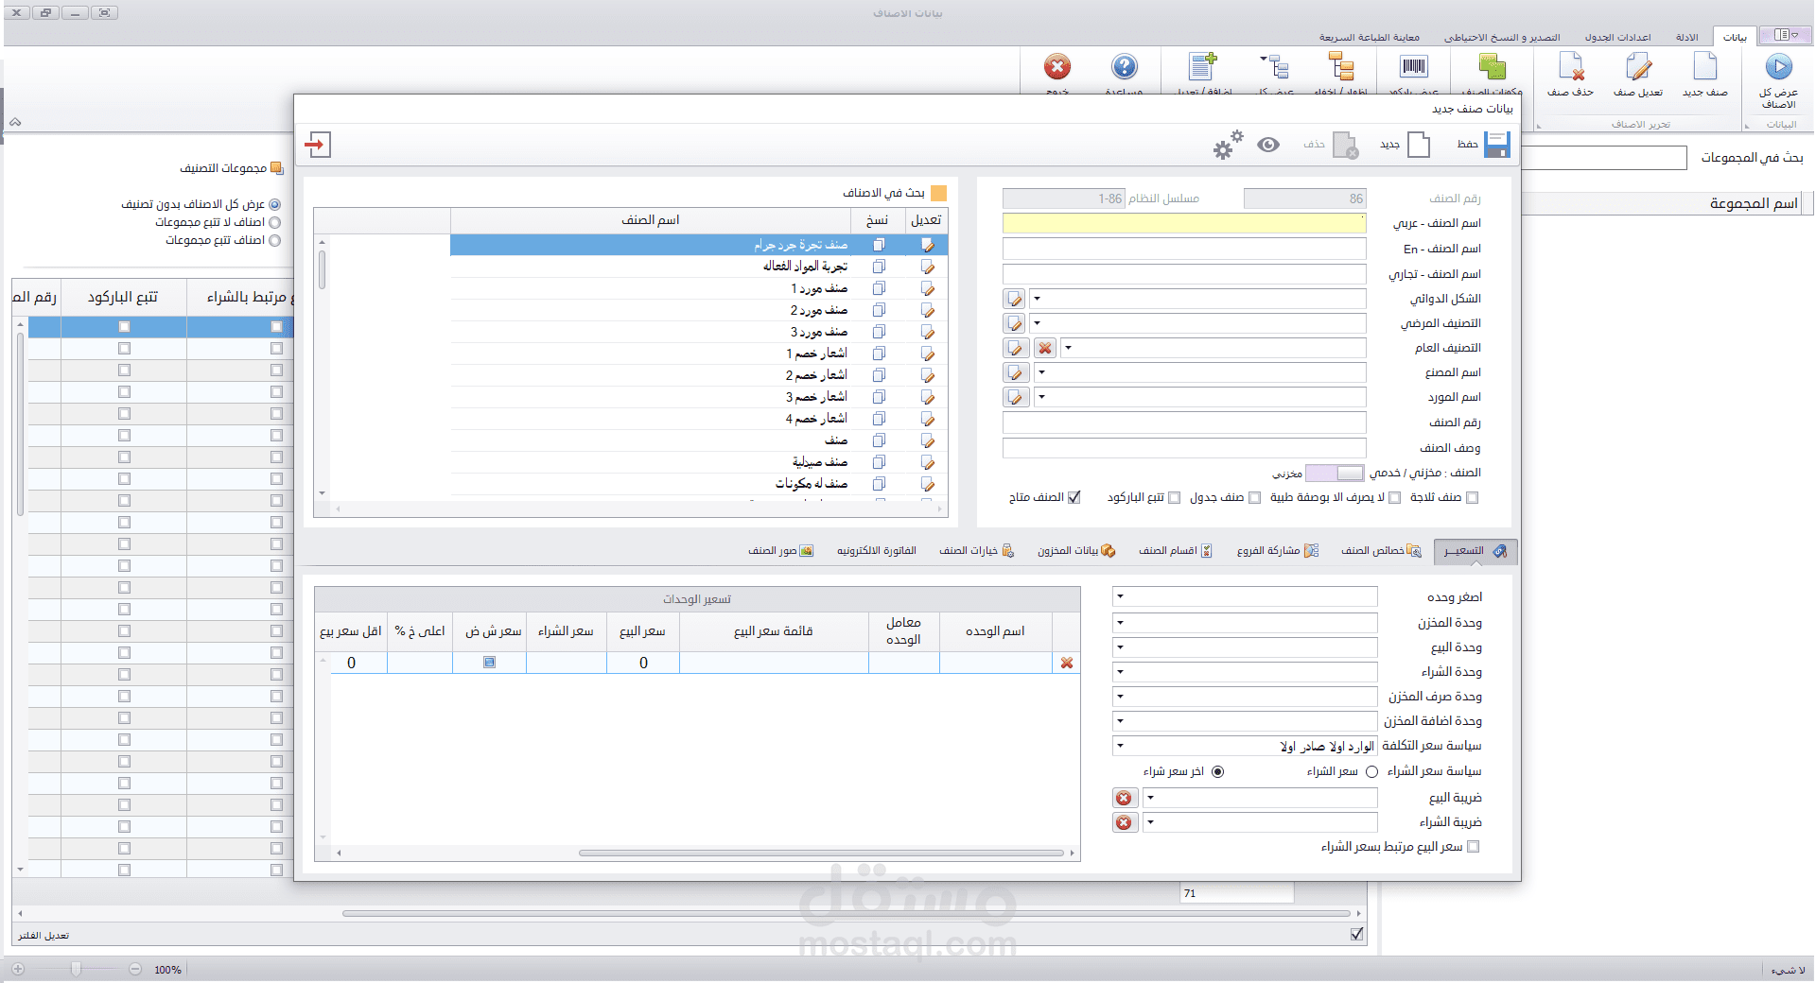1816x983 pixels.
Task: Click the red خروج exit icon in ribbon
Action: coord(1057,66)
